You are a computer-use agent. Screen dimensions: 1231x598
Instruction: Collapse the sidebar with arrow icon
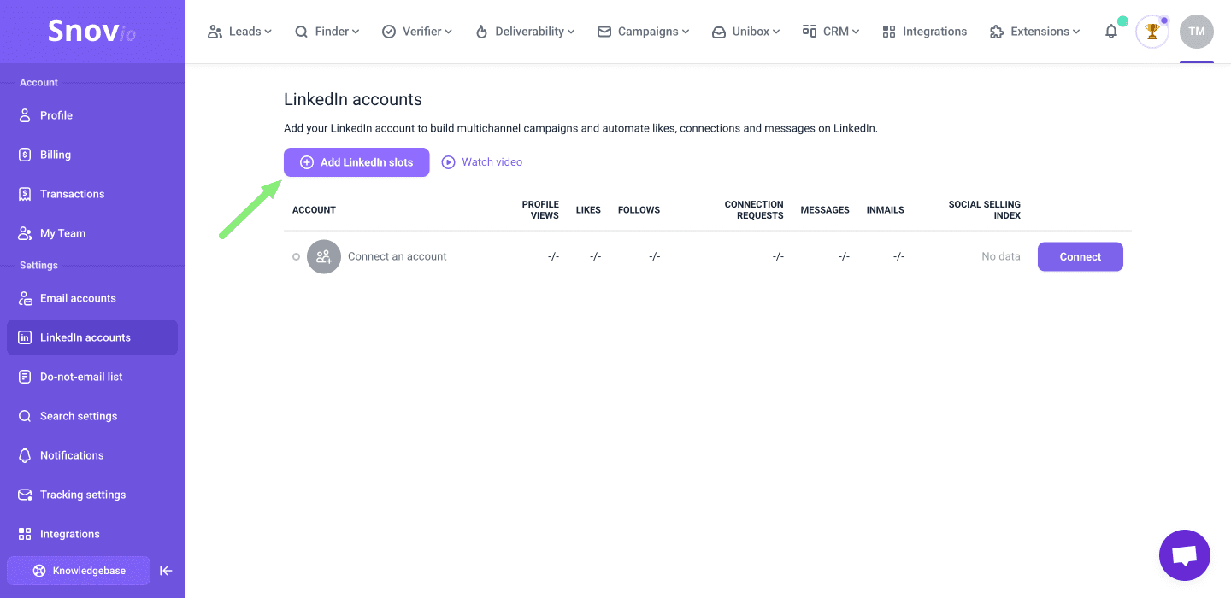point(167,571)
